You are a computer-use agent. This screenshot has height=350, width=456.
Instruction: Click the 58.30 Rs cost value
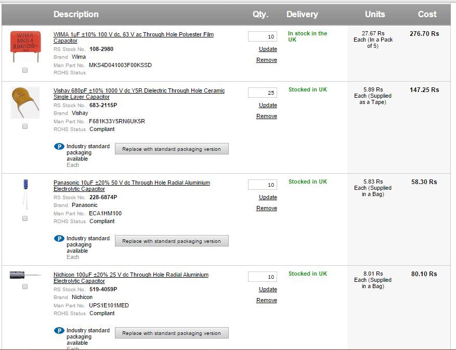click(424, 182)
